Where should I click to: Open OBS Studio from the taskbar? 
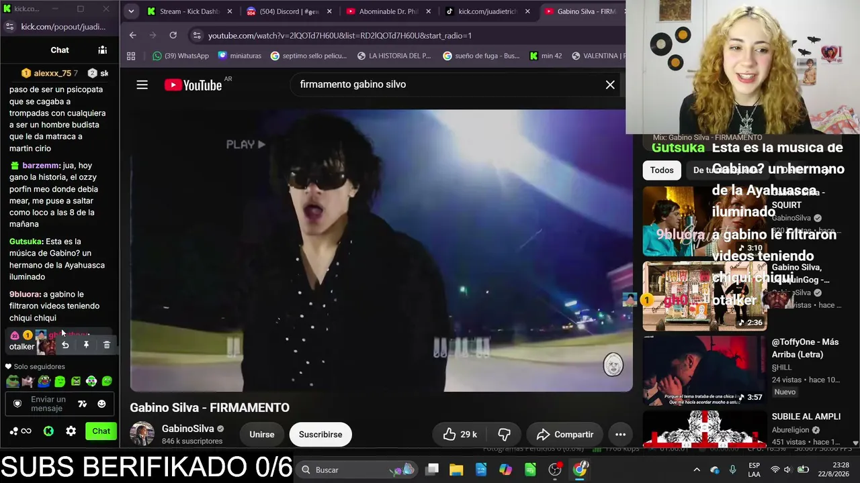tap(555, 470)
